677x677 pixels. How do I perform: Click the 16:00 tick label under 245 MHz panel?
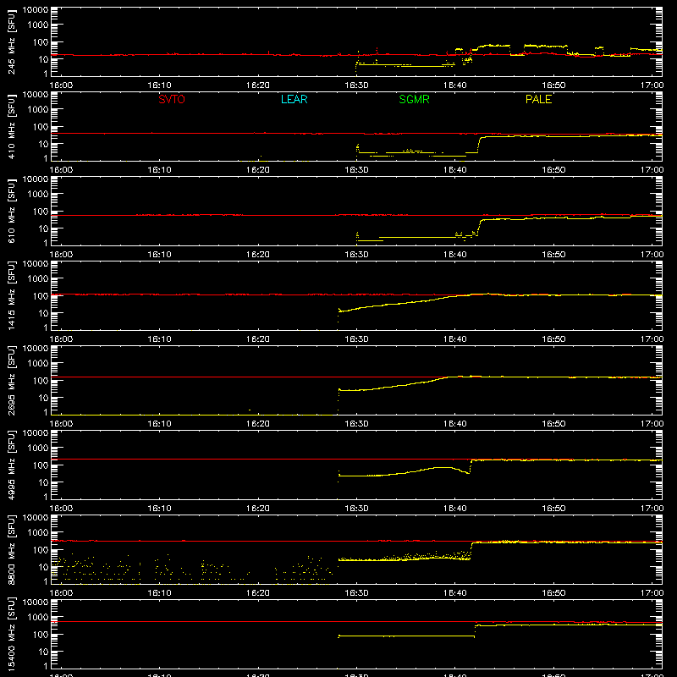tap(61, 85)
